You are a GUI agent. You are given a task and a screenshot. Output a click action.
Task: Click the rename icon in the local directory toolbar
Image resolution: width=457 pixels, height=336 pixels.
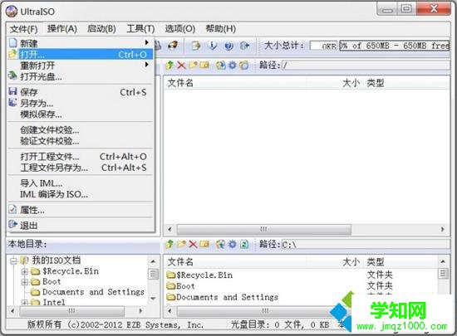[x=204, y=244]
